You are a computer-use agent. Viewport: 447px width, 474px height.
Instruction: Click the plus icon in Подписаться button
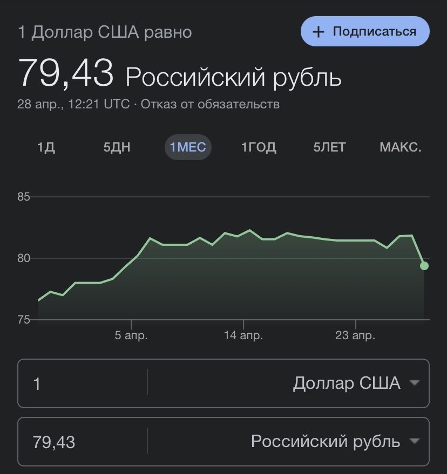pos(318,32)
